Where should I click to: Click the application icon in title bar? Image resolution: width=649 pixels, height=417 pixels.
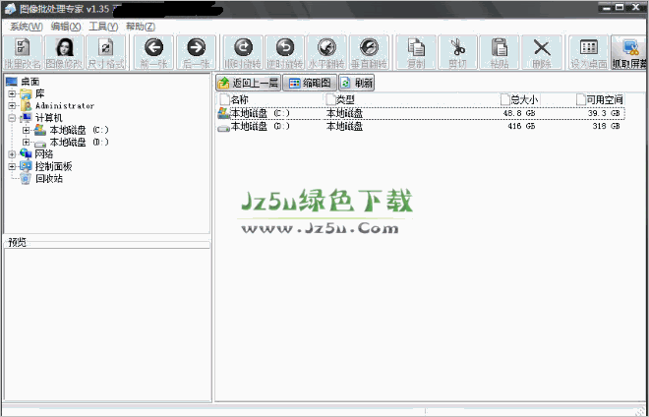coord(10,9)
